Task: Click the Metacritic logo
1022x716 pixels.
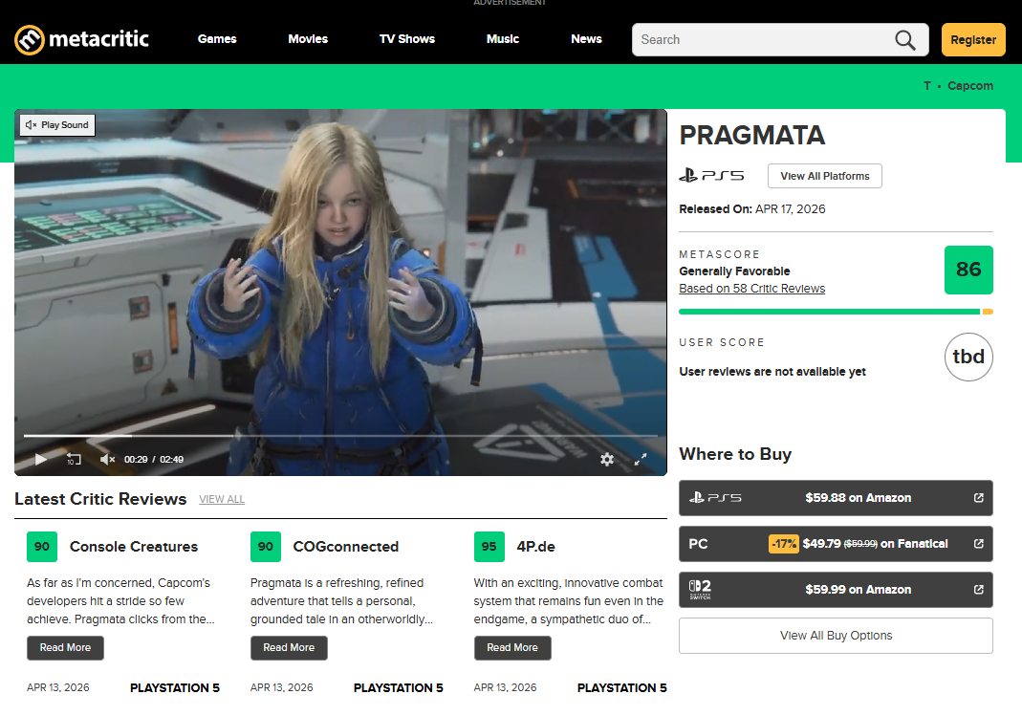Action: coord(81,39)
